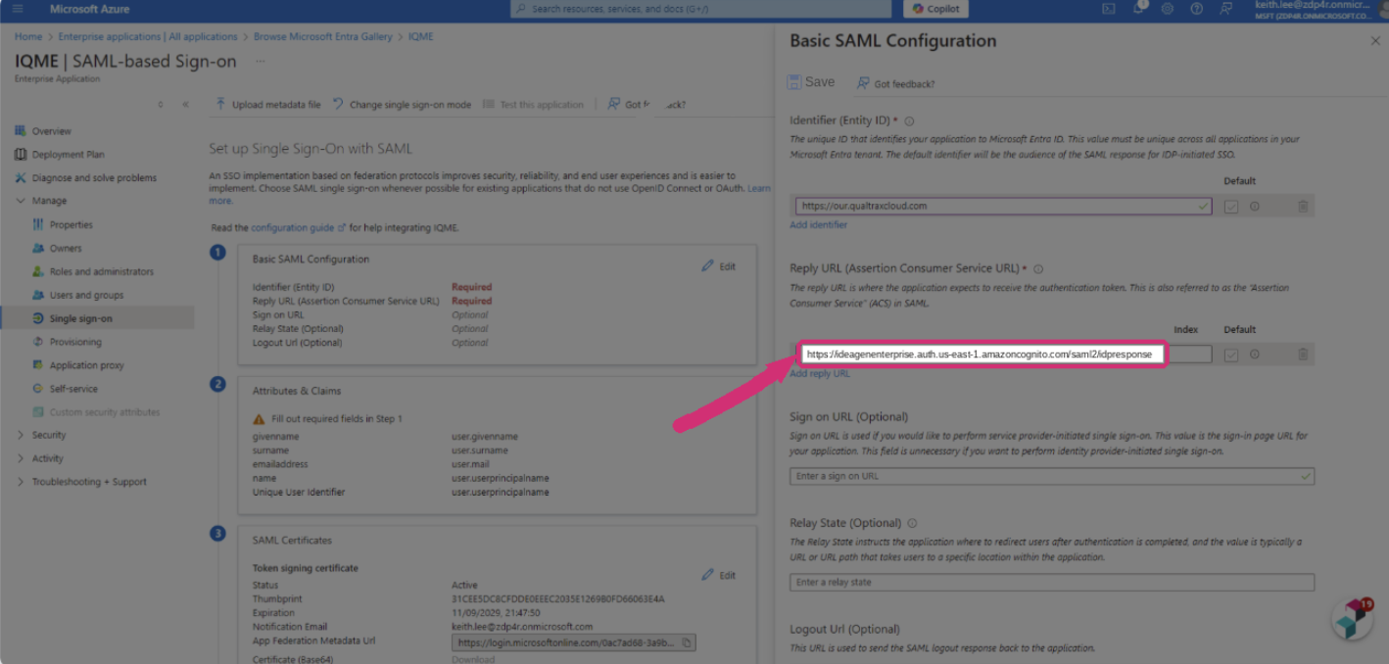Open the IQME breadcrumb
This screenshot has height=664, width=1389.
click(x=421, y=36)
